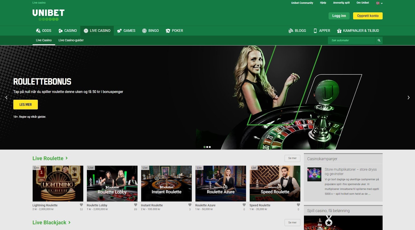
Task: Click the 'Casinokampanjer' panel heading
Action: 322,159
